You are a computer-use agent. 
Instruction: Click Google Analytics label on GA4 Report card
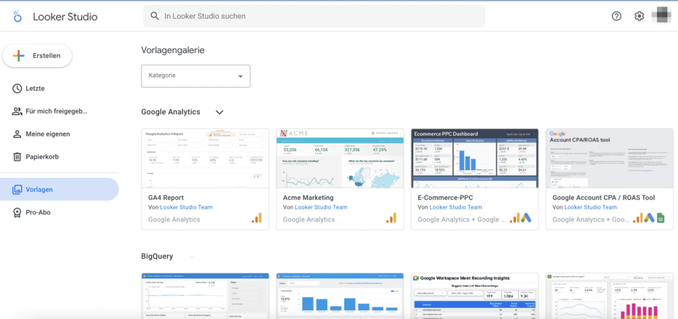pyautogui.click(x=174, y=219)
